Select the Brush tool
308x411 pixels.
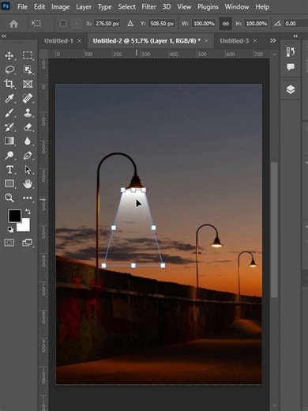click(9, 113)
